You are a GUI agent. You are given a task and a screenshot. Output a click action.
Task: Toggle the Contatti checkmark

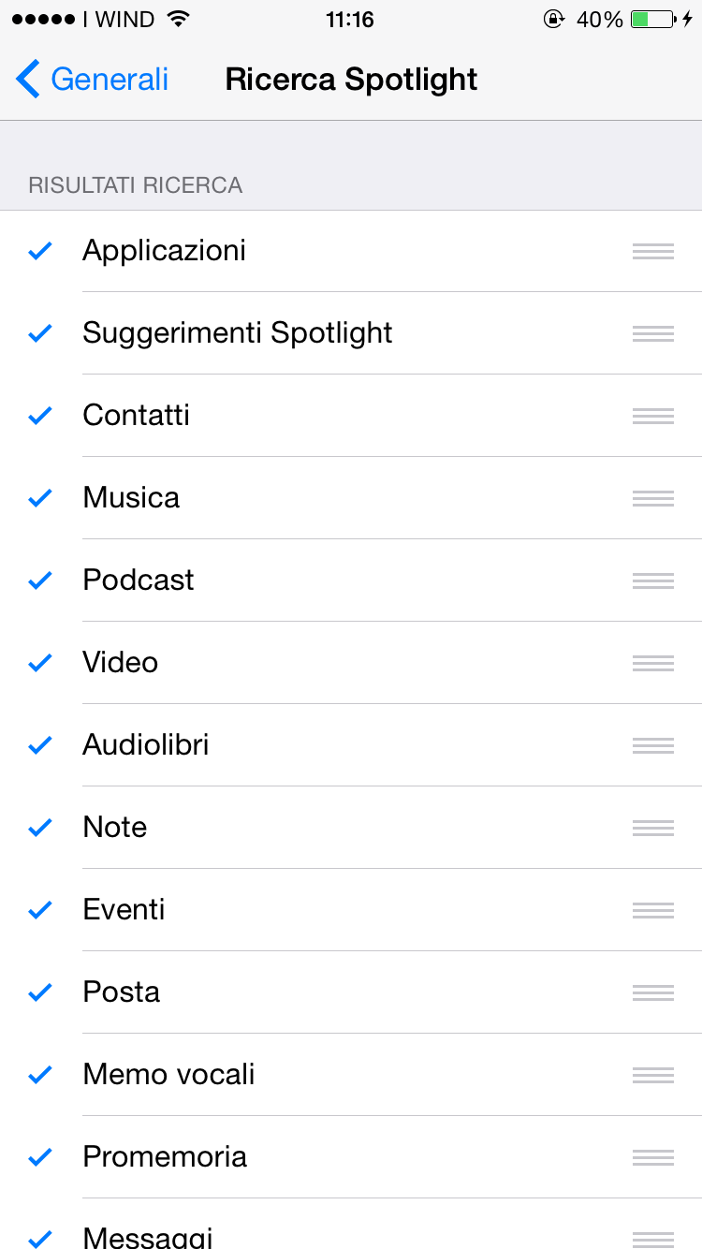pos(39,416)
